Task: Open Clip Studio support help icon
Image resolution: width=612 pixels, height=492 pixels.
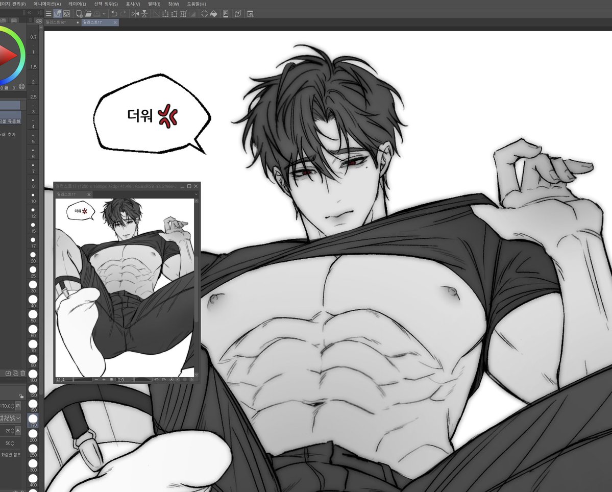Action: tap(238, 14)
